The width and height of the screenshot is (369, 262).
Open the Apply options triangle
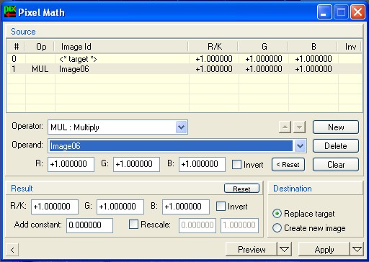point(357,249)
